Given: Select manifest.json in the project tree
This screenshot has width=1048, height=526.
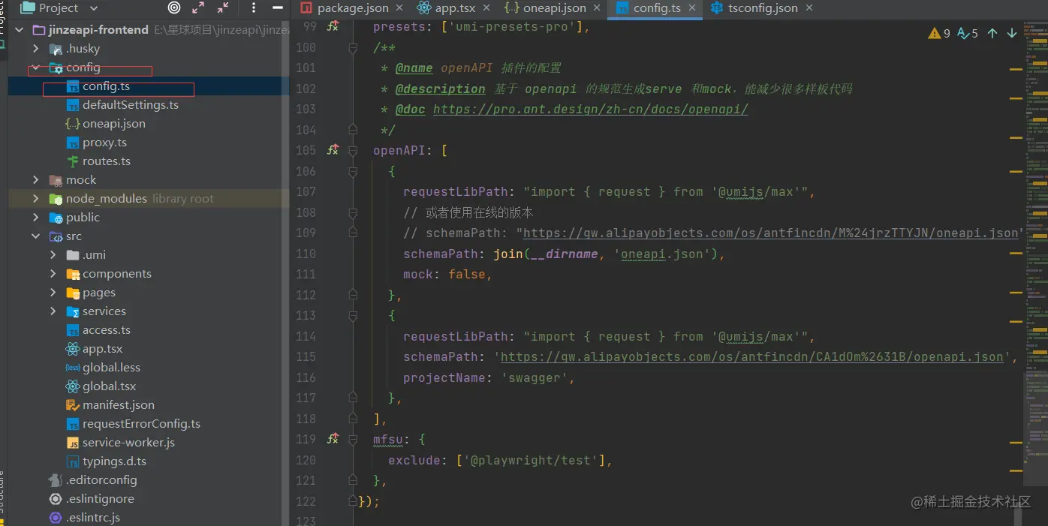Looking at the screenshot, I should pos(118,405).
